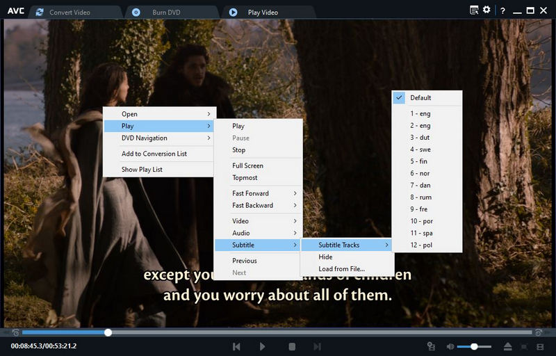Expand the Fast Forward submenu

tap(258, 193)
